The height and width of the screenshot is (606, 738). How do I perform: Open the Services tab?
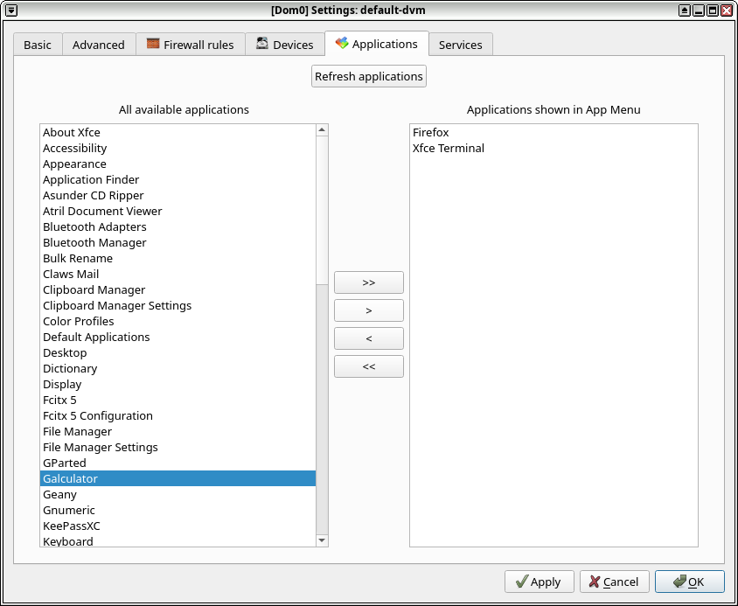coord(460,45)
